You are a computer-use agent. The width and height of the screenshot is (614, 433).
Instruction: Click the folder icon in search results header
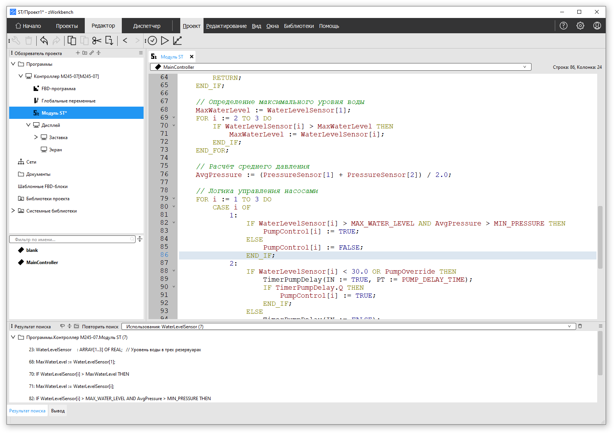tap(76, 326)
